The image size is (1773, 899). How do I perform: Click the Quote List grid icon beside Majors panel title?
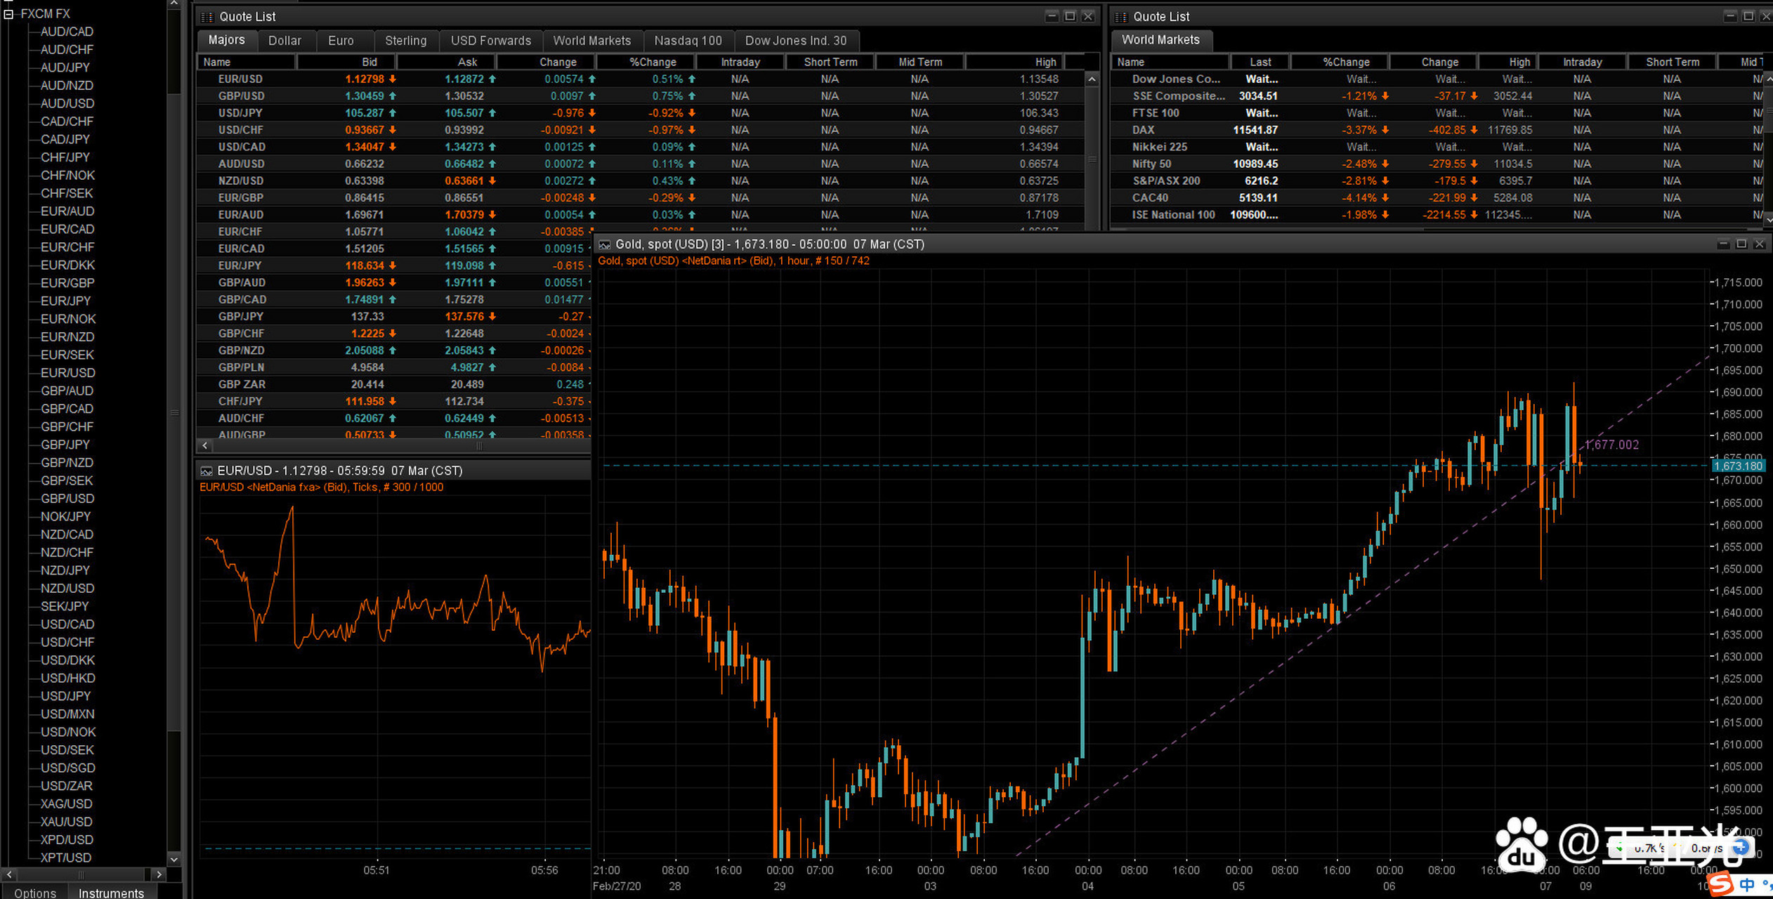[x=207, y=17]
